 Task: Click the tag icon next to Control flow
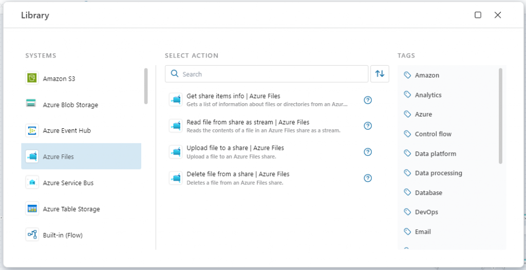tap(407, 134)
